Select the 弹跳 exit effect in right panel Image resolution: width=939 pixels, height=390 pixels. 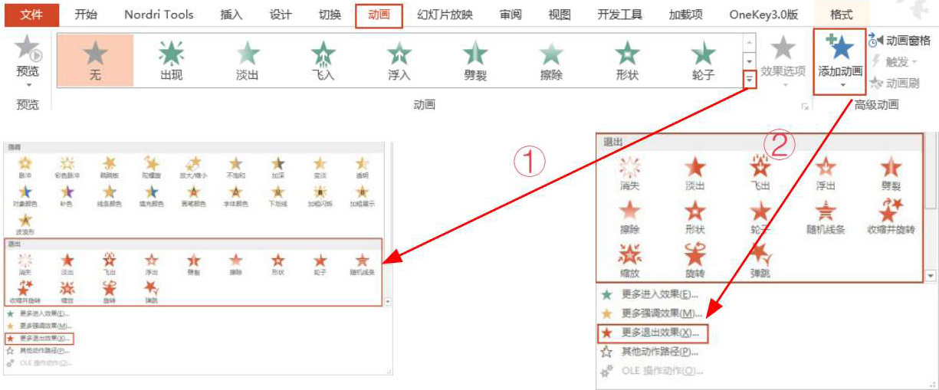[760, 261]
